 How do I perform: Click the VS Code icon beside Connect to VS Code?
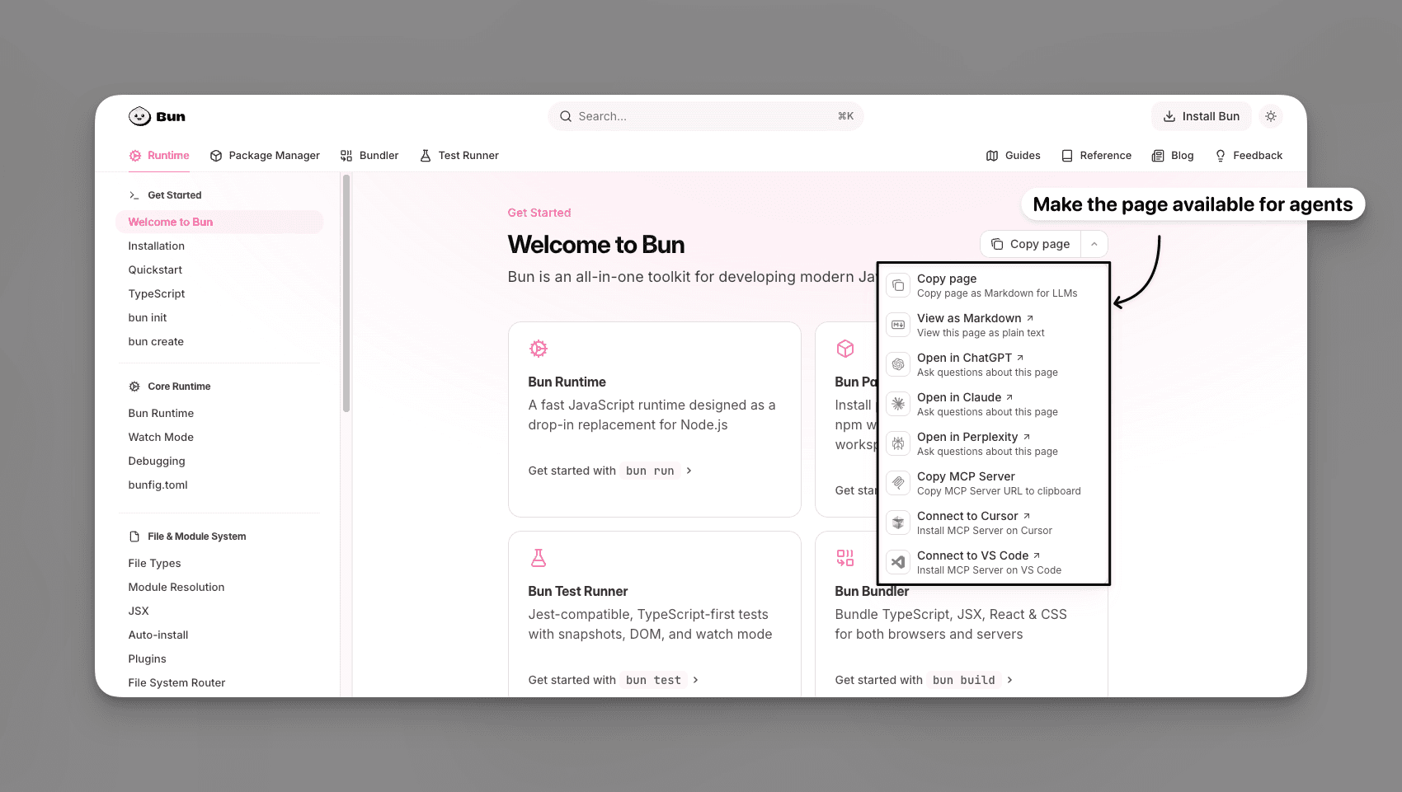(x=898, y=561)
